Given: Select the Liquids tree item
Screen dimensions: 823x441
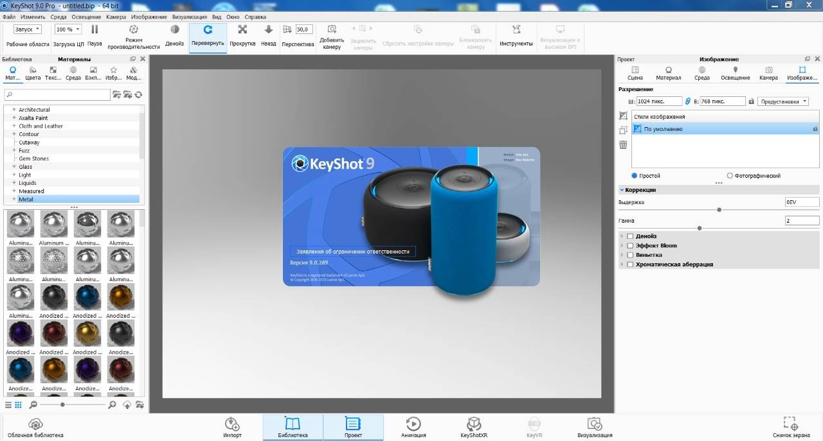Looking at the screenshot, I should tap(28, 183).
